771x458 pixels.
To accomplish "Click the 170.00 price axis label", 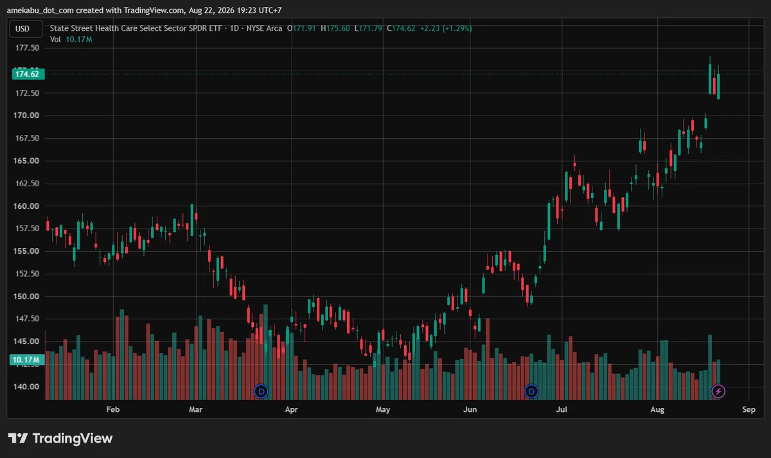I will (x=26, y=116).
